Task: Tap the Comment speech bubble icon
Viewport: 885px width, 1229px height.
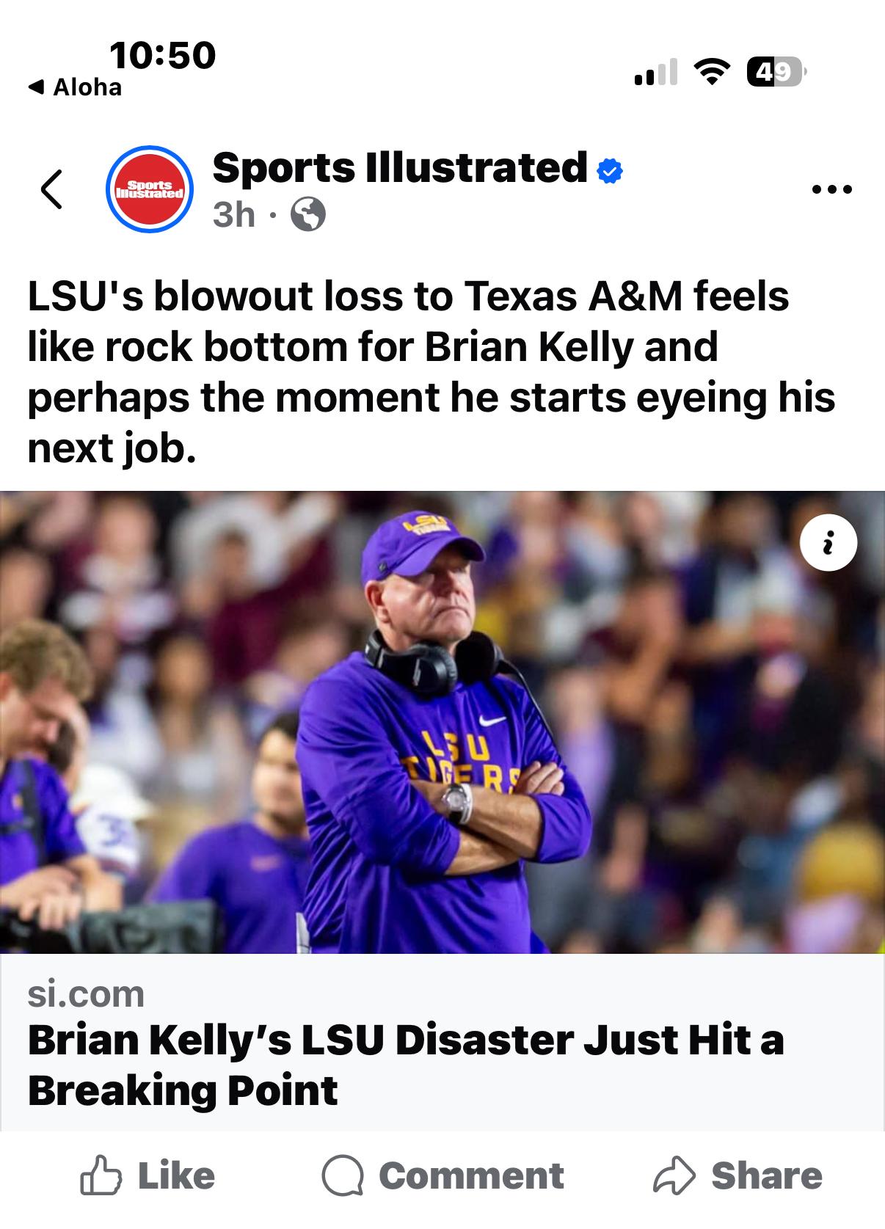Action: pyautogui.click(x=343, y=1176)
